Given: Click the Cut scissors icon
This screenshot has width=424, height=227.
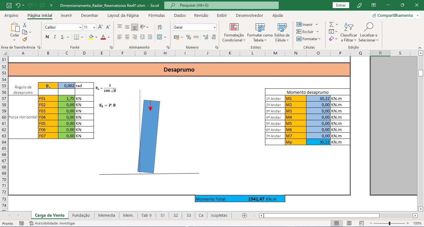Looking at the screenshot, I should 25,25.
